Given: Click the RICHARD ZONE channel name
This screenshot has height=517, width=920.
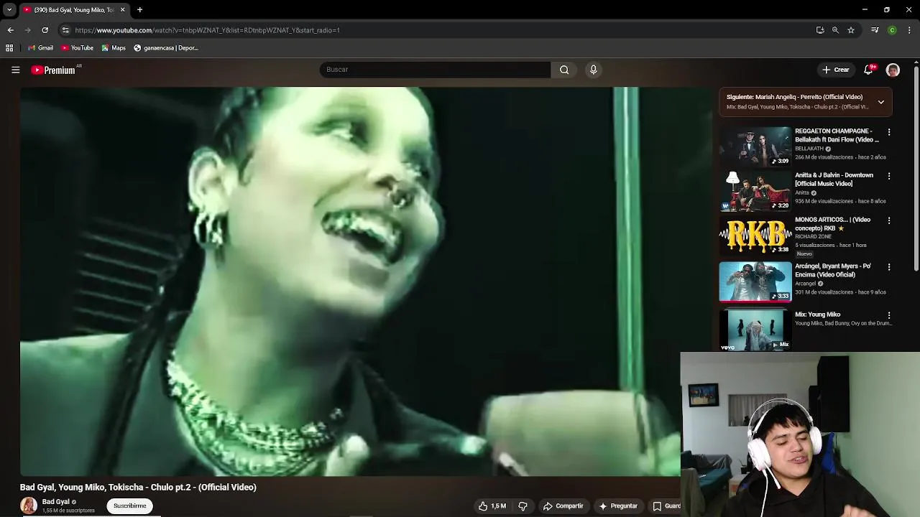Looking at the screenshot, I should point(813,236).
